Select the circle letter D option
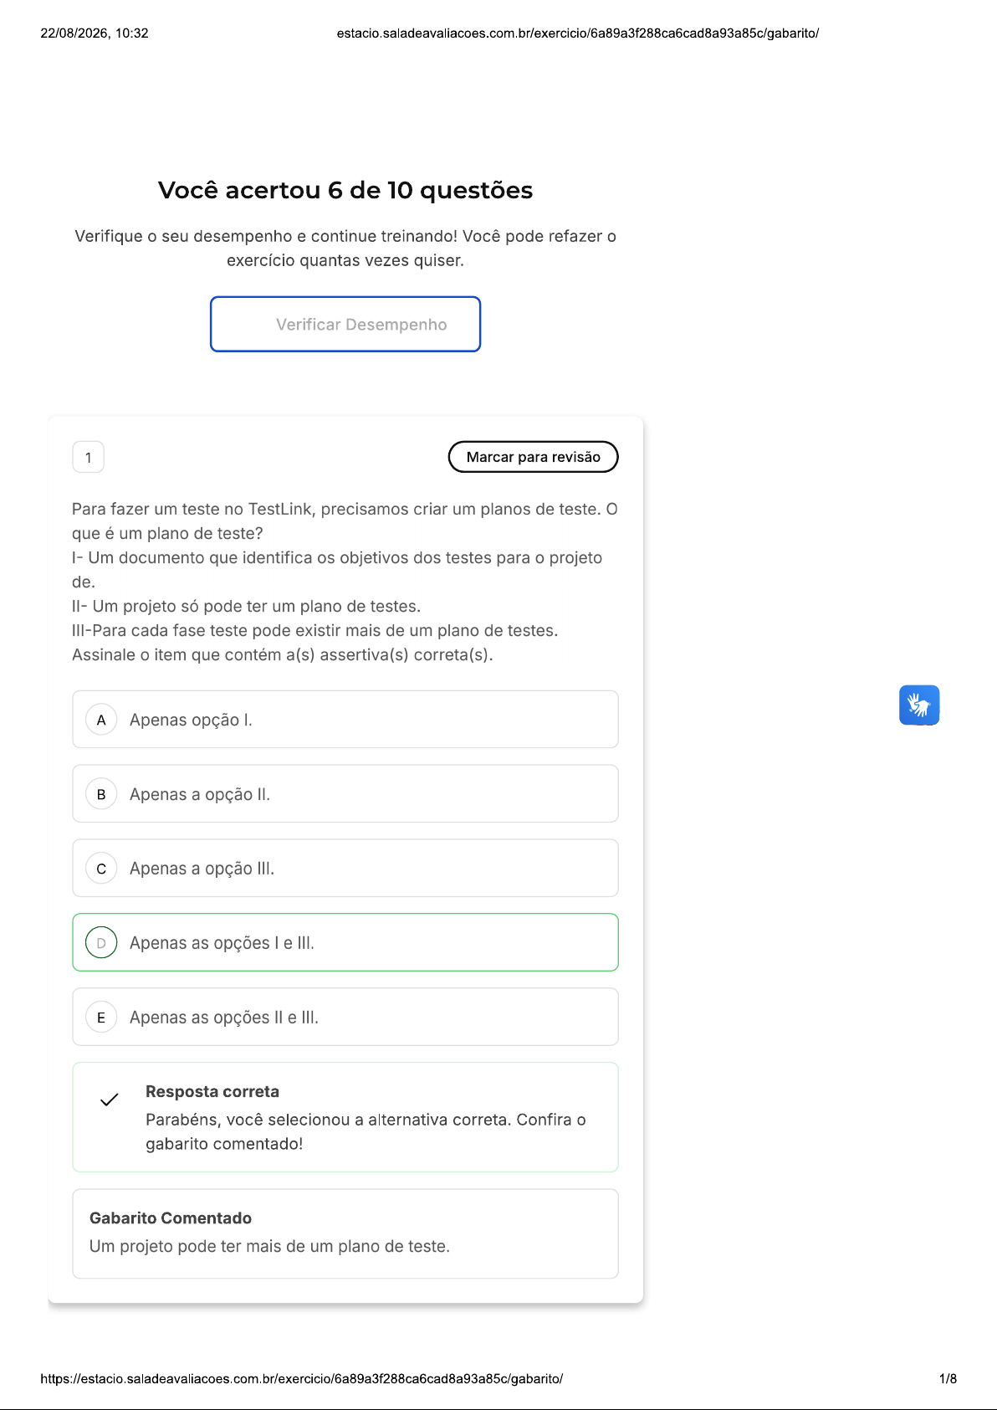Screen dimensions: 997x1410 click(x=101, y=943)
